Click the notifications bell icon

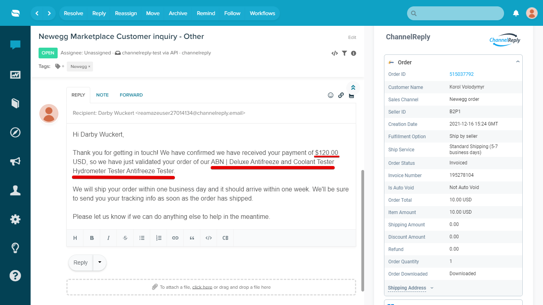tap(516, 13)
